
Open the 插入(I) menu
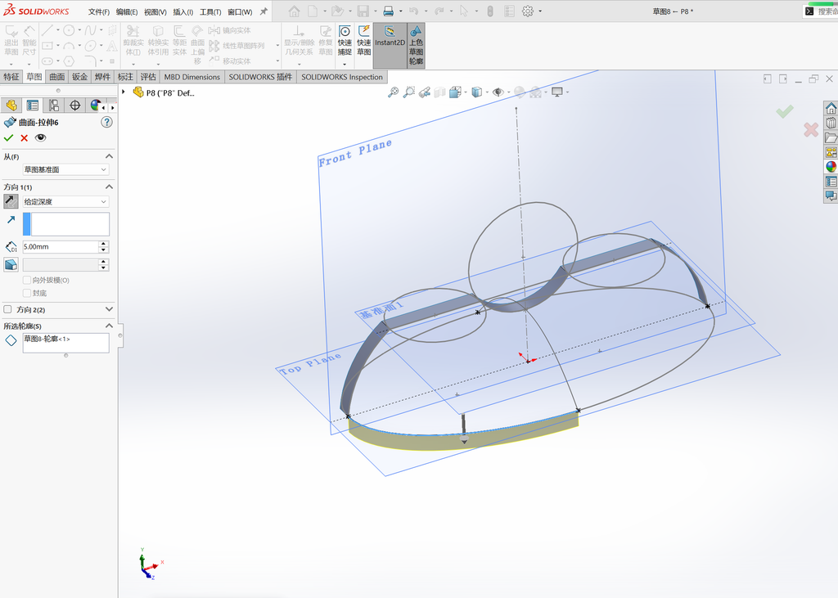[x=182, y=11]
